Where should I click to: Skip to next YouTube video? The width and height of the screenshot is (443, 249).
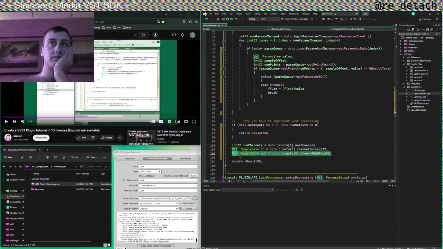coord(14,121)
